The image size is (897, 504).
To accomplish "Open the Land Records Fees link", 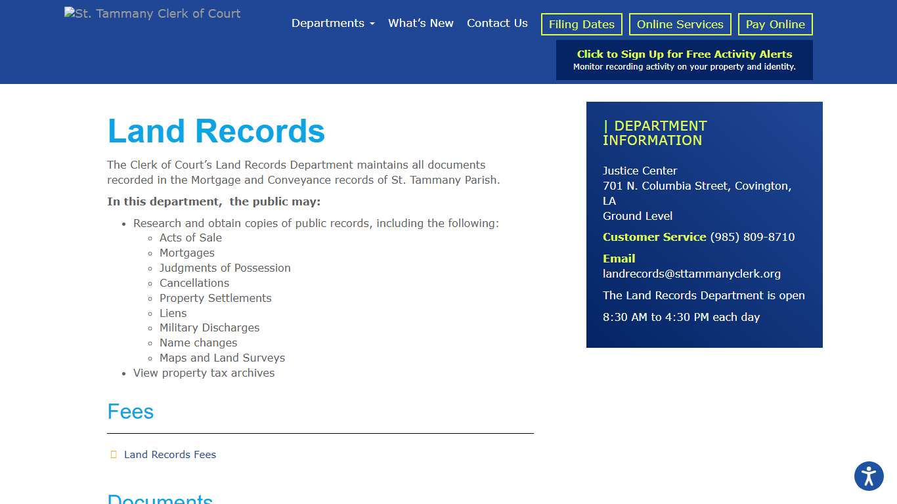I will click(169, 453).
